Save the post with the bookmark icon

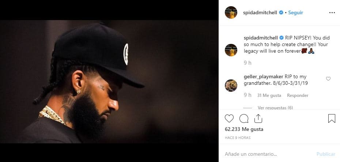[x=331, y=118]
